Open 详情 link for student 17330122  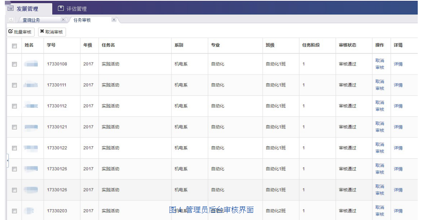coord(398,148)
